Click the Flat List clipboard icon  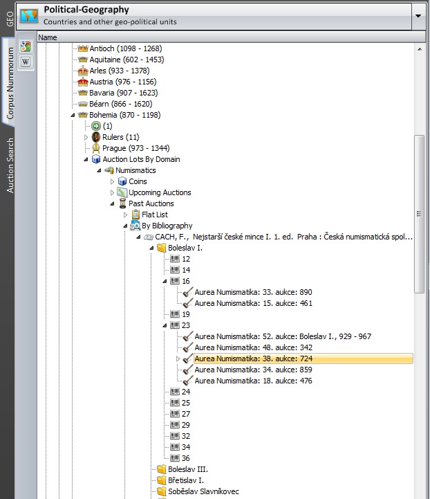point(135,215)
